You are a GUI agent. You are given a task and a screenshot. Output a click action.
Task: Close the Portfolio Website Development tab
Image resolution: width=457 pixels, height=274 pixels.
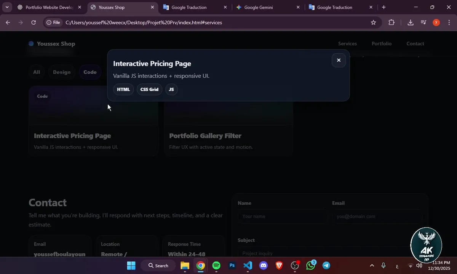80,7
